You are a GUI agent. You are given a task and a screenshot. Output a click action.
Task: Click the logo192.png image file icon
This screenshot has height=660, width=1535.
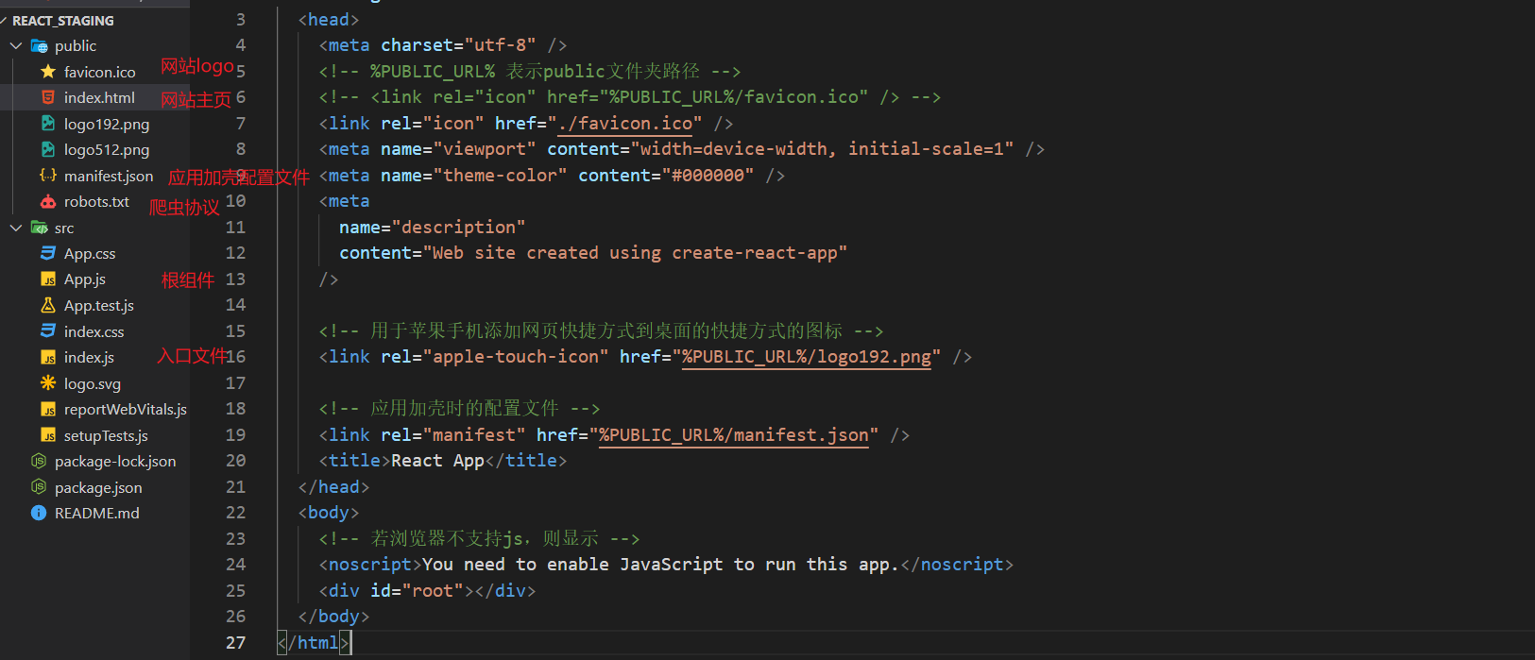48,124
